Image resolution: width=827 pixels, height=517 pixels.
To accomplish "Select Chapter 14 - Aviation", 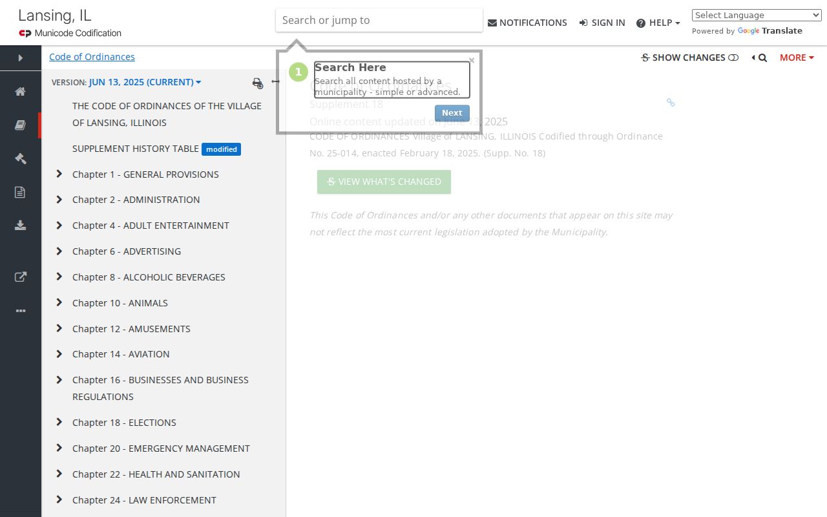I will 121,354.
